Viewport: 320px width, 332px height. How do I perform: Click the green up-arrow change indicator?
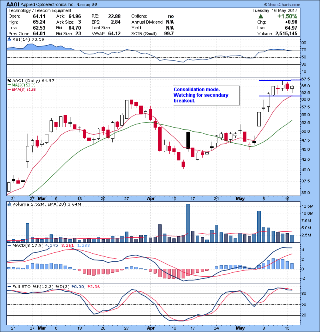[x=261, y=16]
